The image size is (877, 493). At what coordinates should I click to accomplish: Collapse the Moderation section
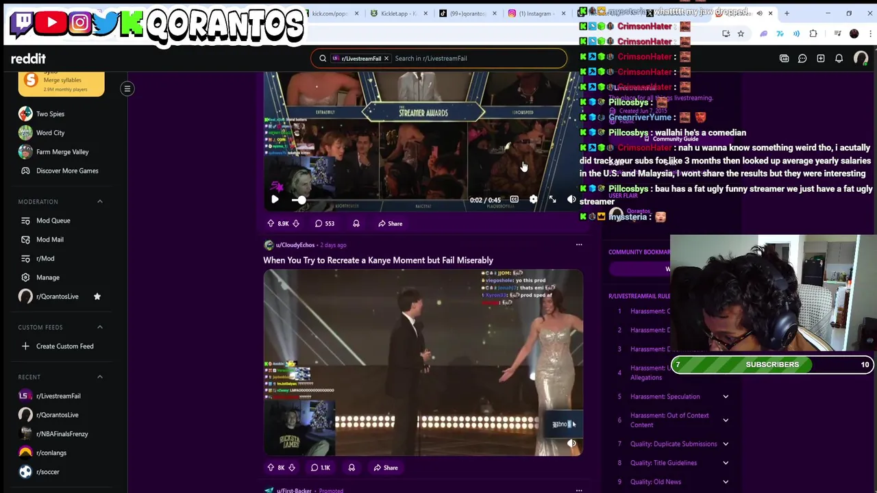coord(99,201)
